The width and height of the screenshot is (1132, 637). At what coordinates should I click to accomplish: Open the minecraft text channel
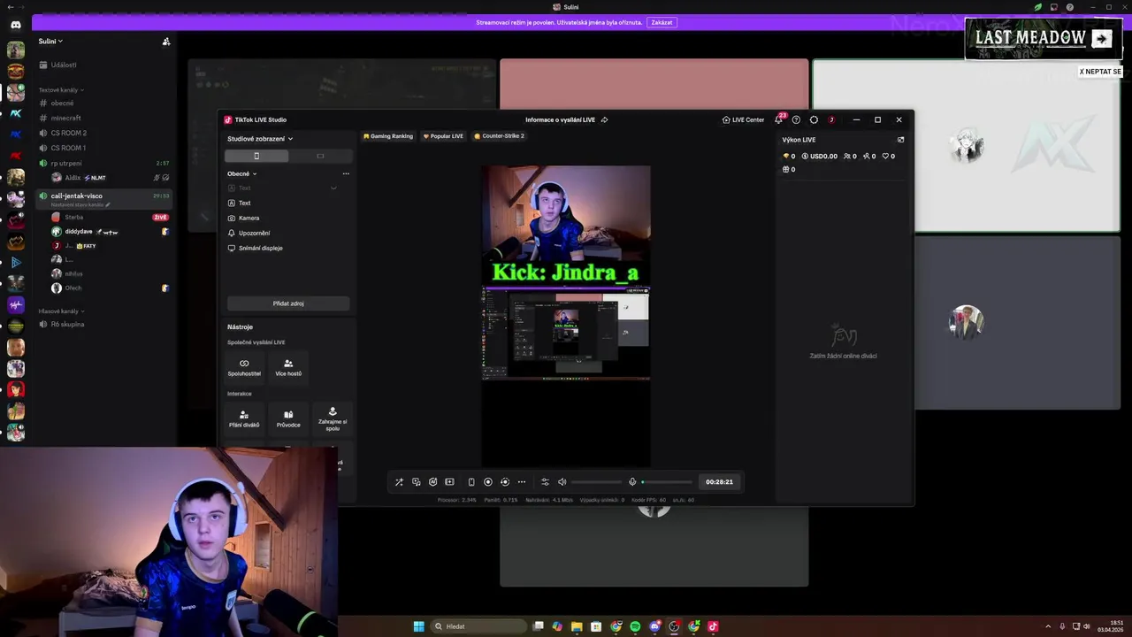pyautogui.click(x=104, y=118)
